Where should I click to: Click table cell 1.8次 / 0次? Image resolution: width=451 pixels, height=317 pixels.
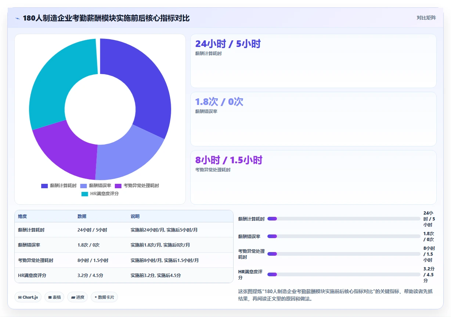click(x=89, y=245)
